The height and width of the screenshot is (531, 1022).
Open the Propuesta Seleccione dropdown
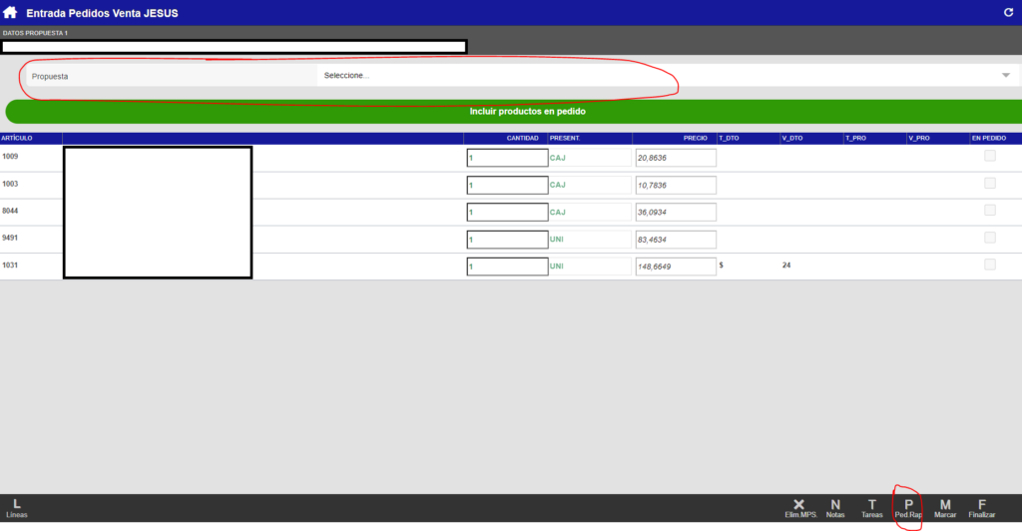[659, 76]
